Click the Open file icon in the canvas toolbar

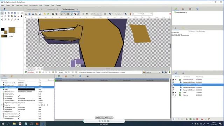point(29,14)
